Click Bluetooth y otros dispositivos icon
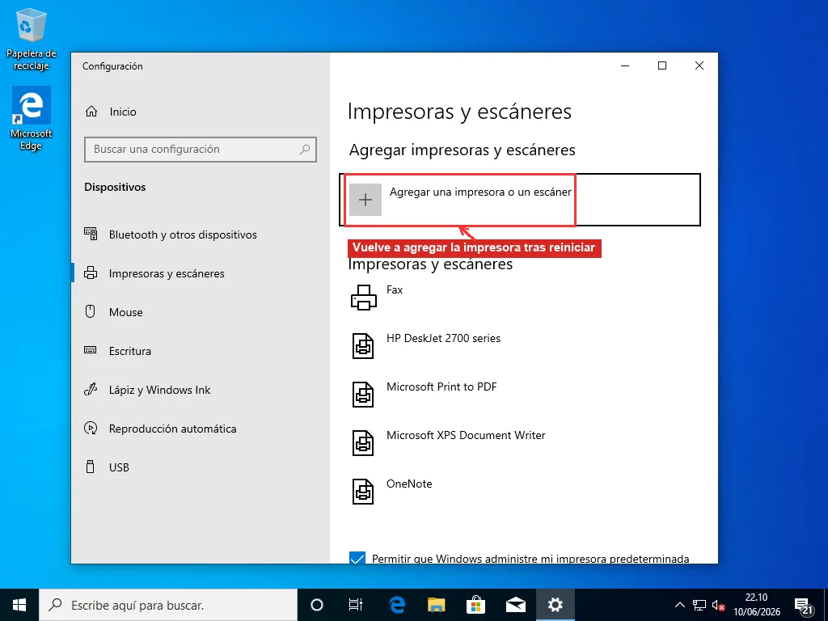The image size is (828, 621). click(91, 234)
